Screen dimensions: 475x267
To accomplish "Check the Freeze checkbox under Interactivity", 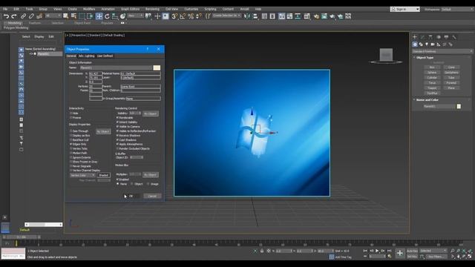I will pos(71,117).
